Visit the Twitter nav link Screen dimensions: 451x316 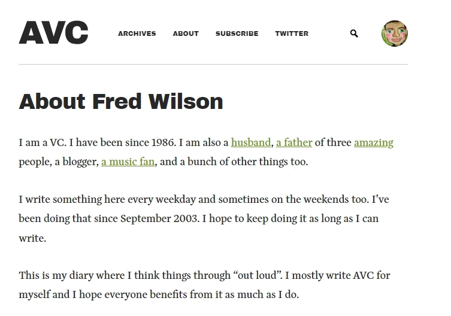tap(292, 34)
